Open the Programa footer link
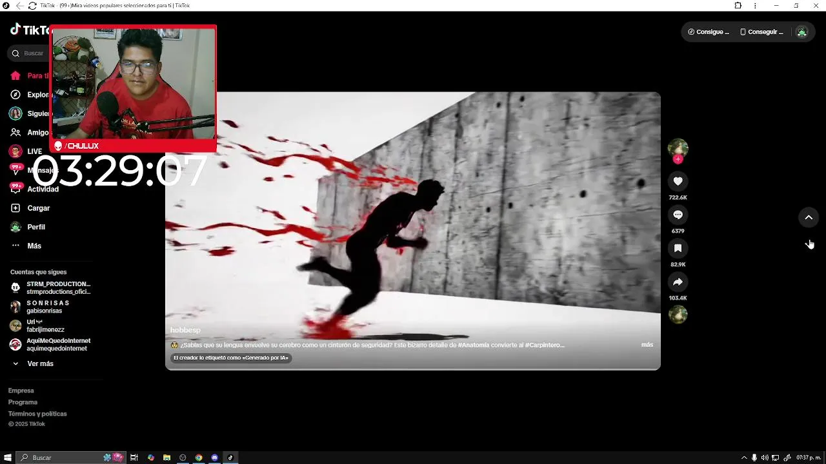The width and height of the screenshot is (826, 464). 23,402
